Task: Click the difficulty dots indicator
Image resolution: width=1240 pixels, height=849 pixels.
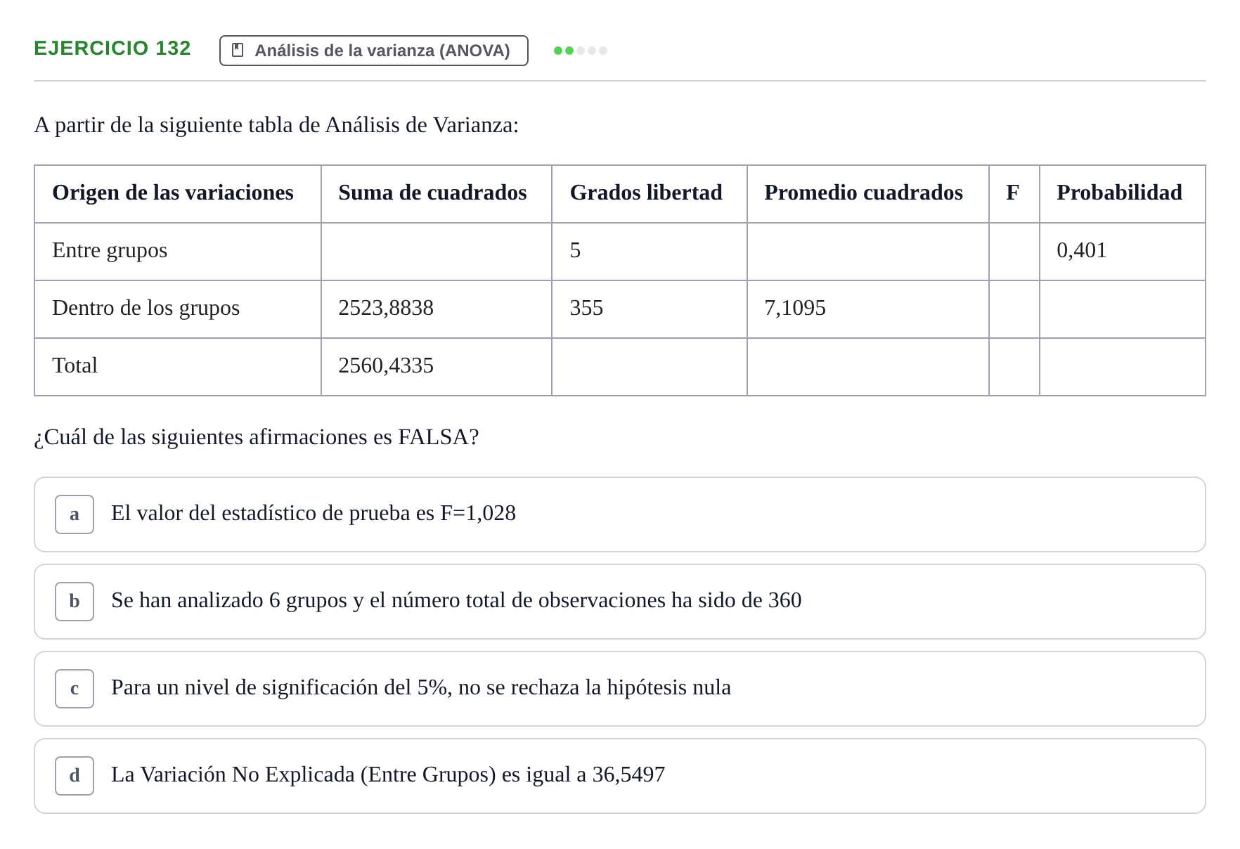Action: (580, 51)
